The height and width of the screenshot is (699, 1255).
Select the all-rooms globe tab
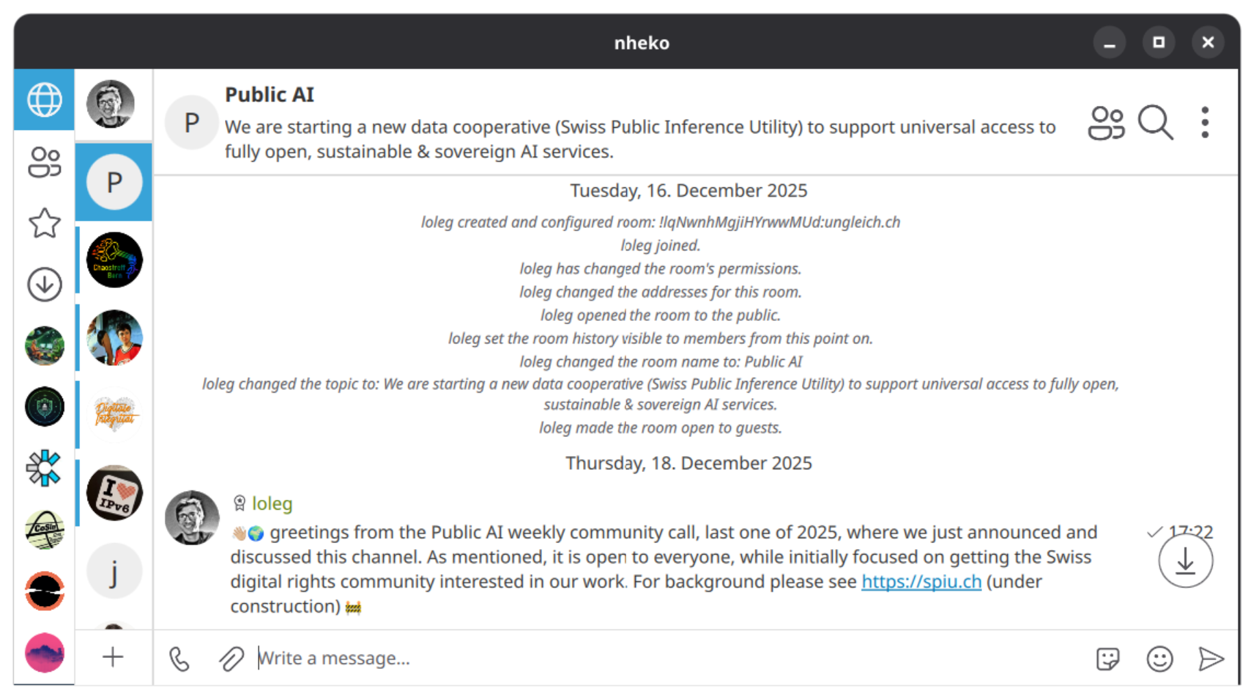(44, 100)
